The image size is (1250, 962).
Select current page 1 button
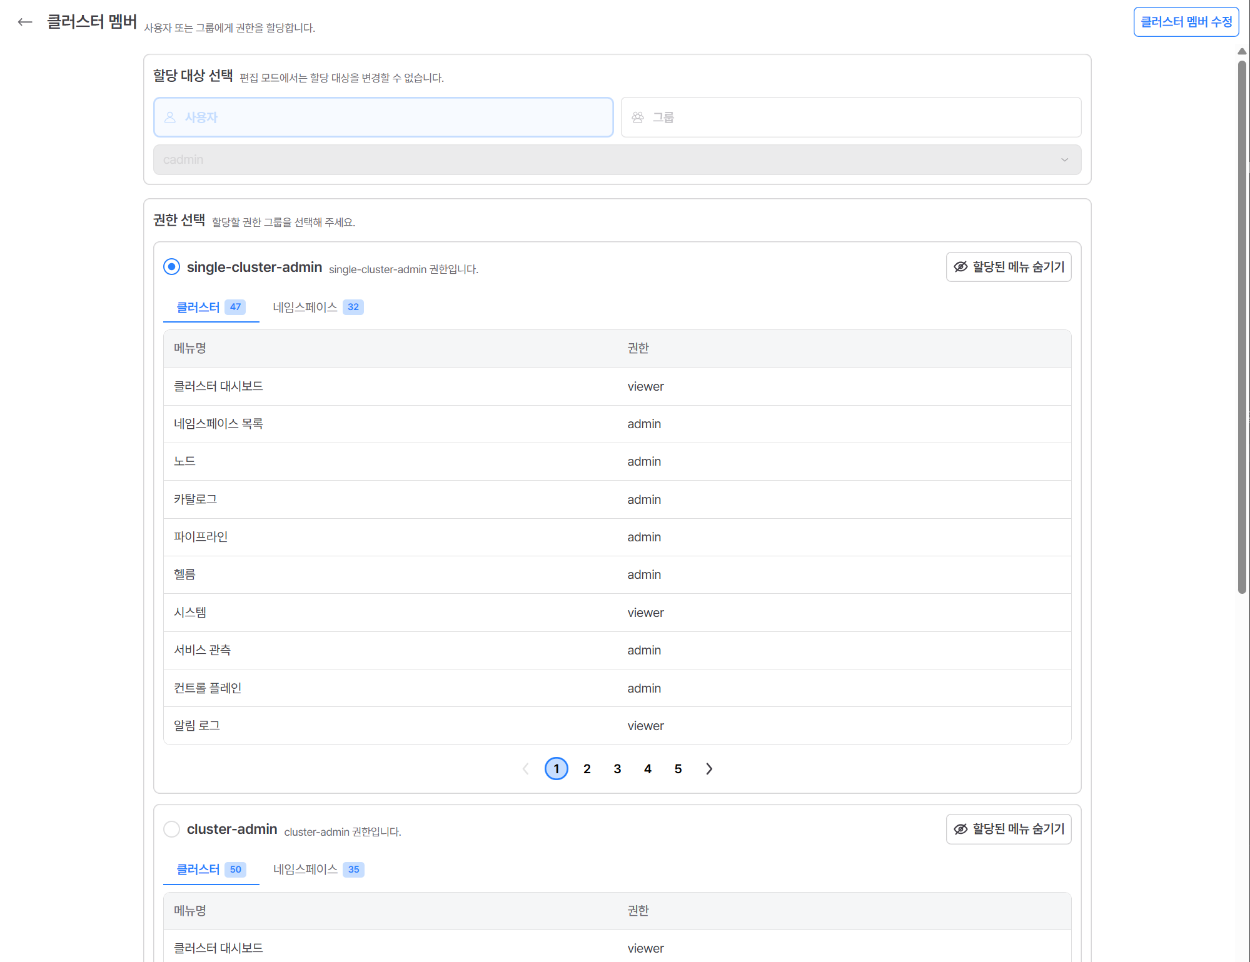coord(557,769)
